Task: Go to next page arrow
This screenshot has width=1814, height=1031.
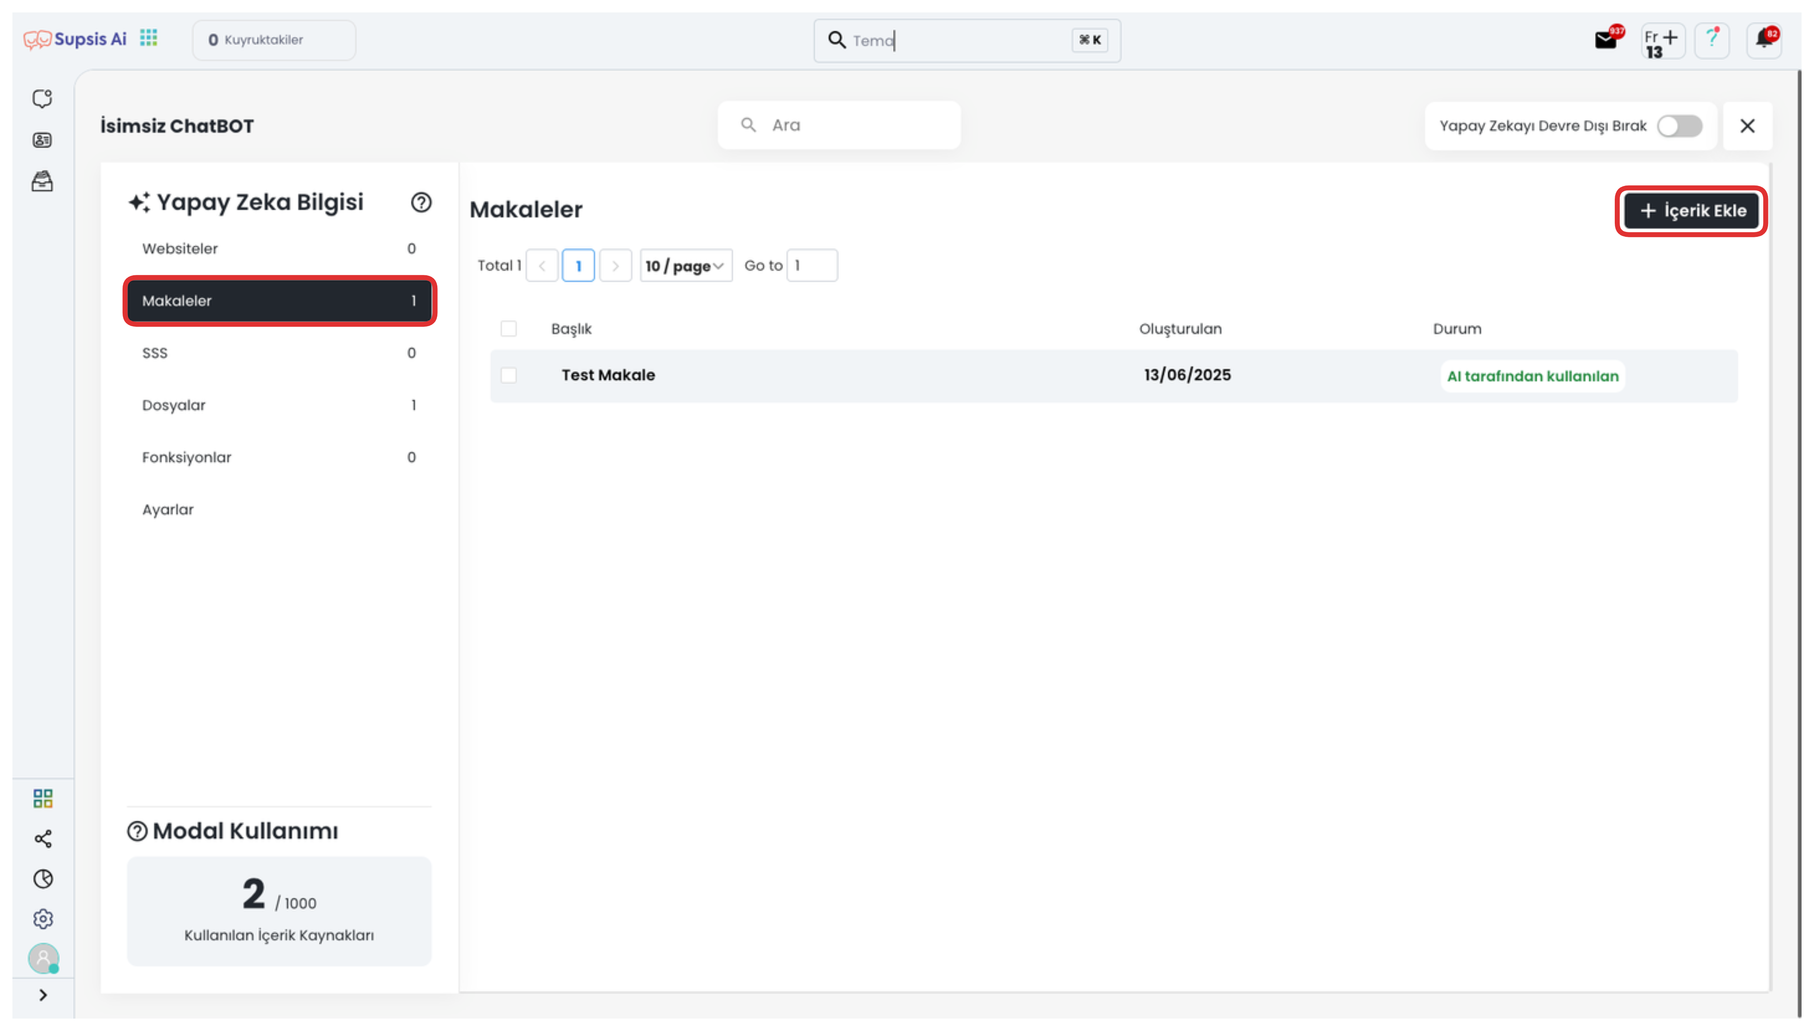Action: point(615,265)
